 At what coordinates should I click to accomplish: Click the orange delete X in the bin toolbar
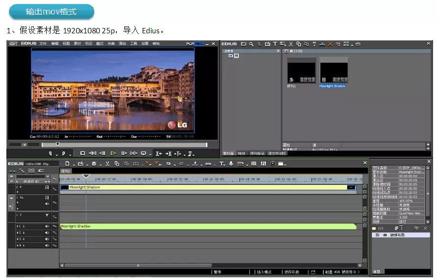(330, 44)
